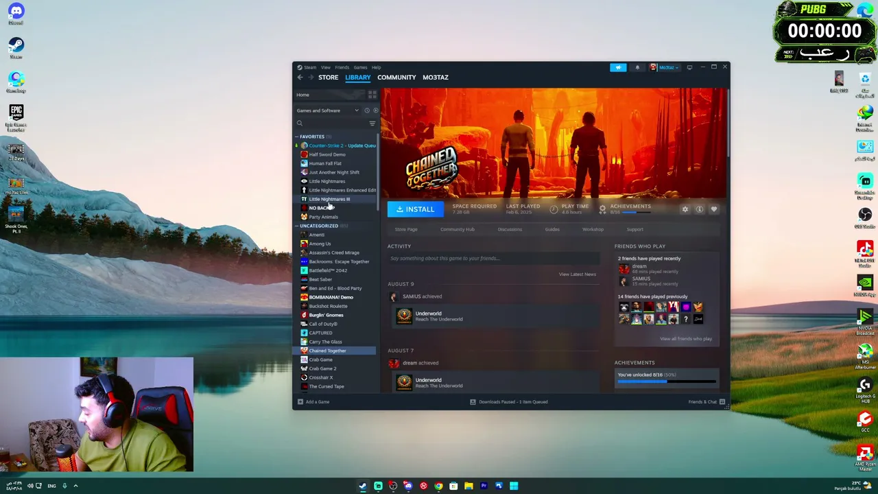This screenshot has width=878, height=494.
Task: Go forward with the Steam forward arrow
Action: [x=310, y=78]
